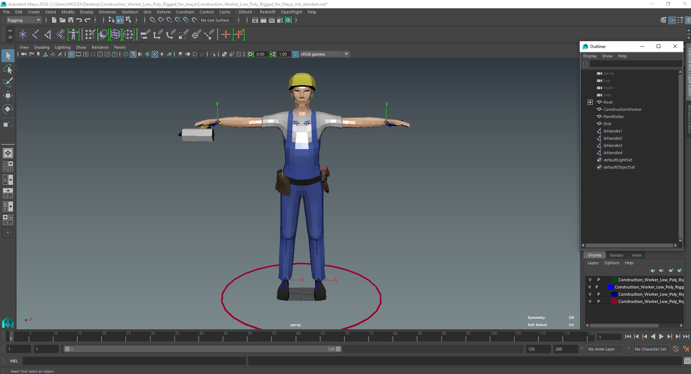Open the Shading panel menu
The image size is (691, 374).
point(42,47)
